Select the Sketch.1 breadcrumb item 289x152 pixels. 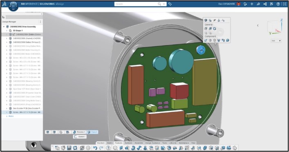pyautogui.click(x=80, y=137)
